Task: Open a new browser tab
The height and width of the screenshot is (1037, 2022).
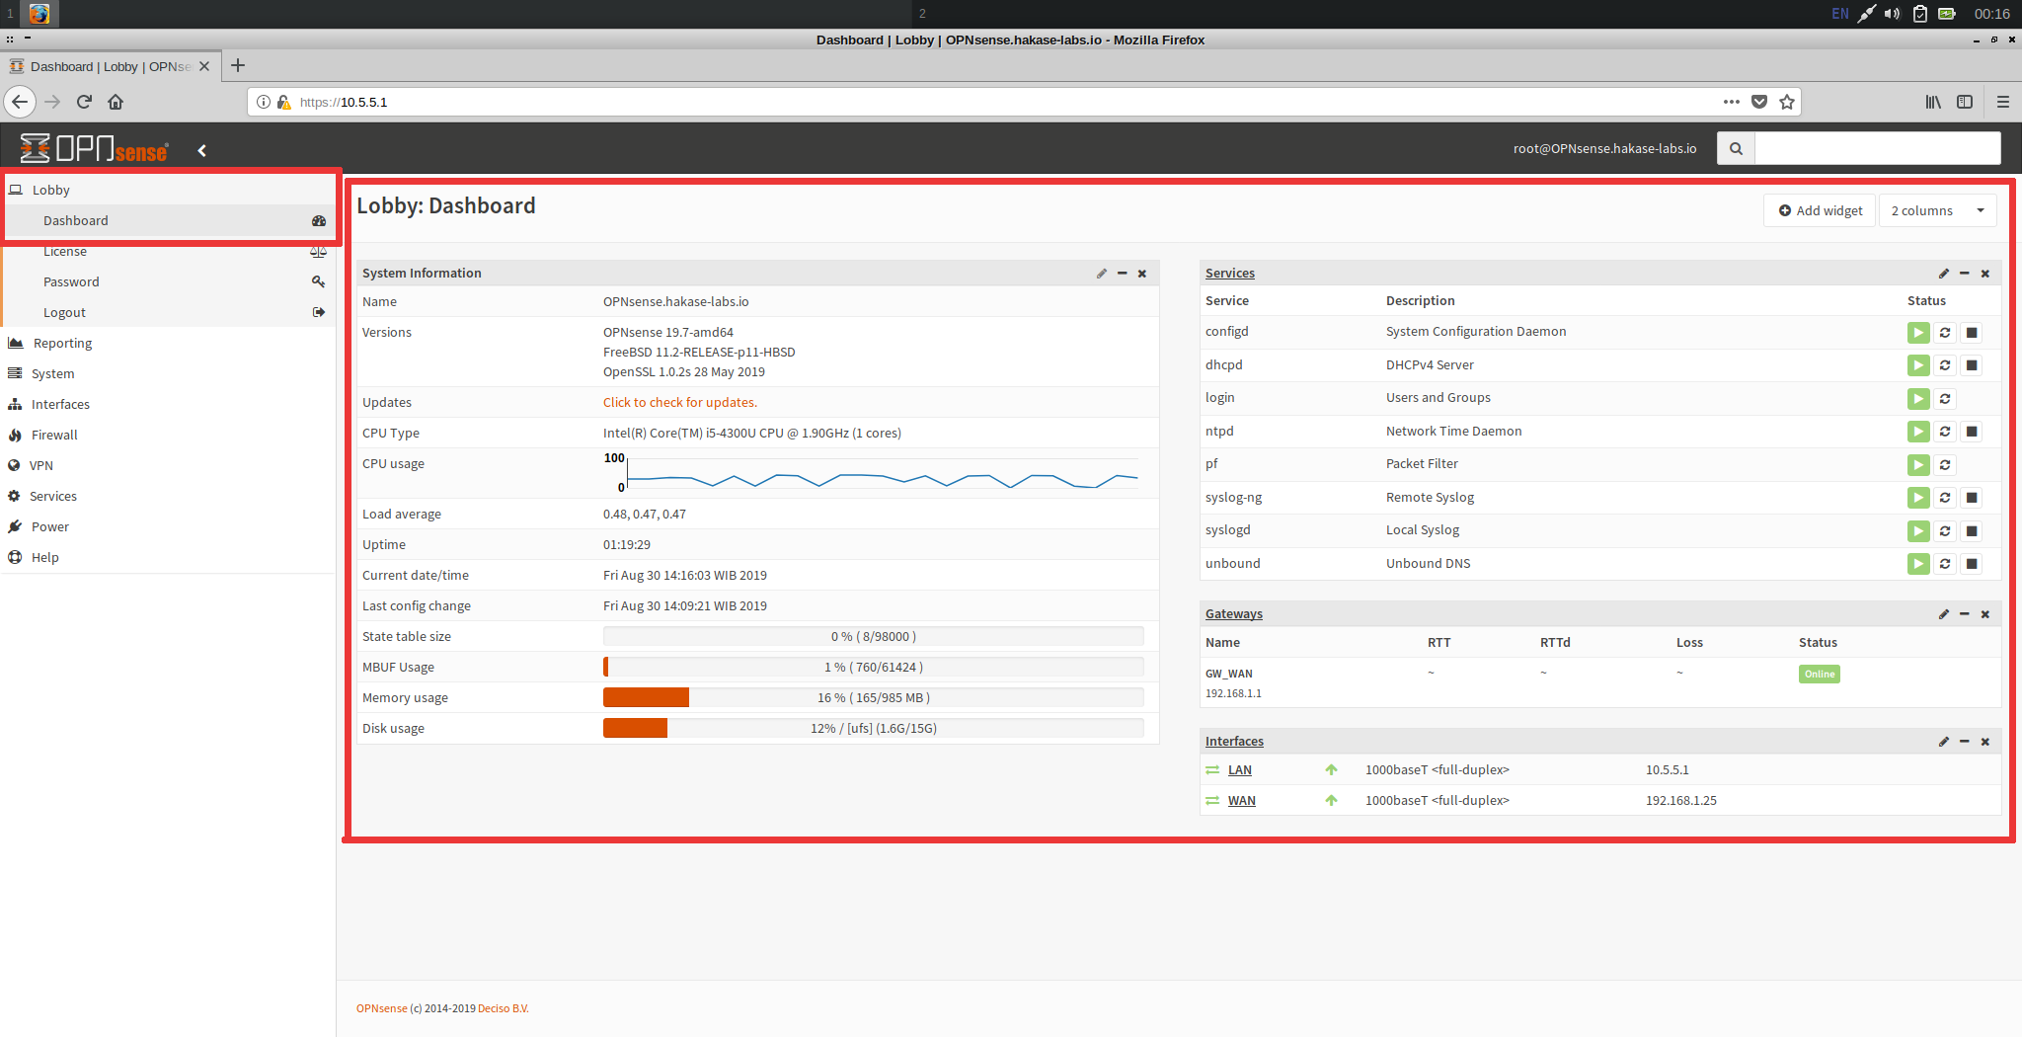Action: [x=238, y=66]
